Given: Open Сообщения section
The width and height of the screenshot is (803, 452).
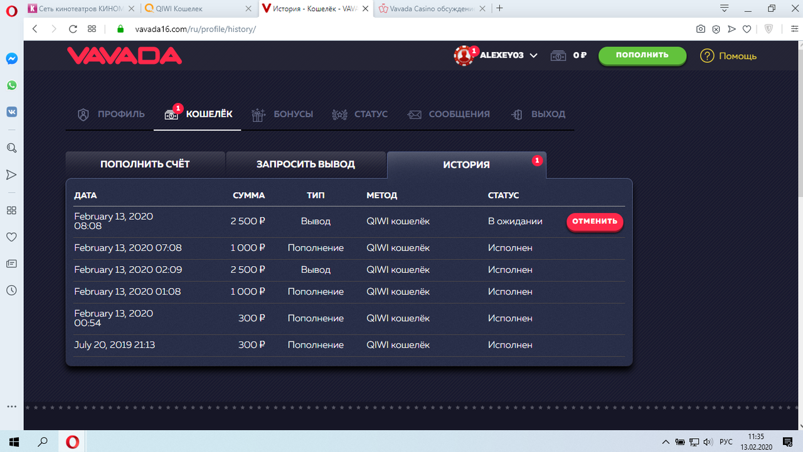Looking at the screenshot, I should (449, 114).
